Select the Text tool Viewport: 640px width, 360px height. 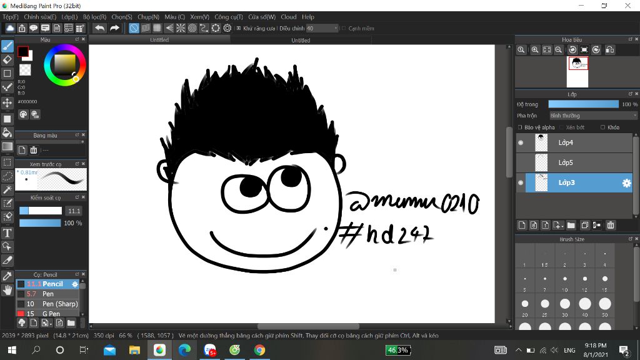pyautogui.click(x=7, y=233)
